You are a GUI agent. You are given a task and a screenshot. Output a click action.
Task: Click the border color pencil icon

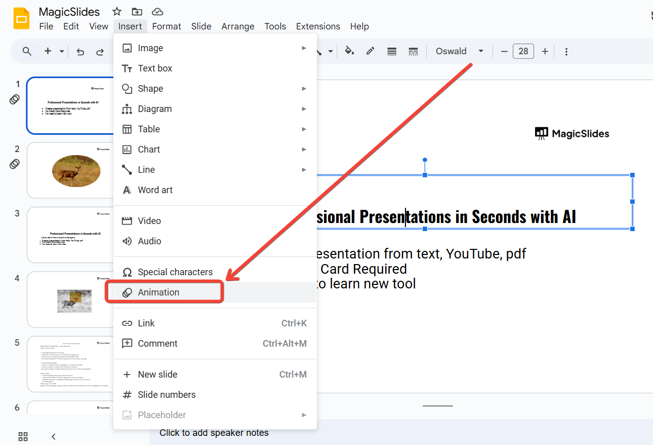click(371, 51)
